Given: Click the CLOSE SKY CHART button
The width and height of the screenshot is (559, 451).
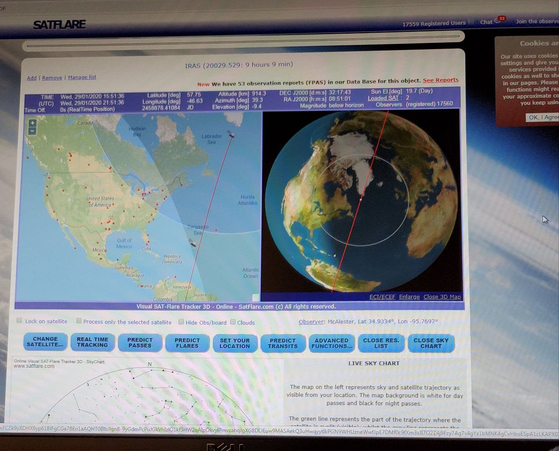Looking at the screenshot, I should 431,343.
